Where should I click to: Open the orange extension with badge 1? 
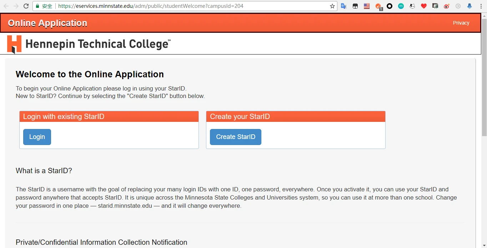378,6
